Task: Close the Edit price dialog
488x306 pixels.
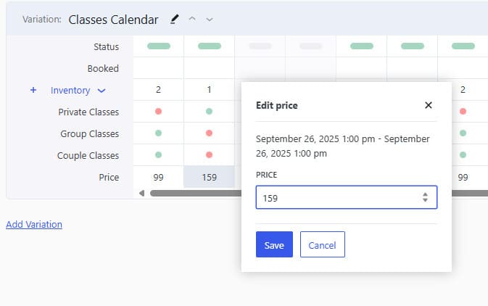Action: [x=429, y=105]
